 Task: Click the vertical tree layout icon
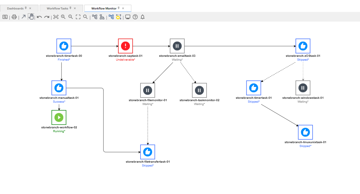(102, 17)
